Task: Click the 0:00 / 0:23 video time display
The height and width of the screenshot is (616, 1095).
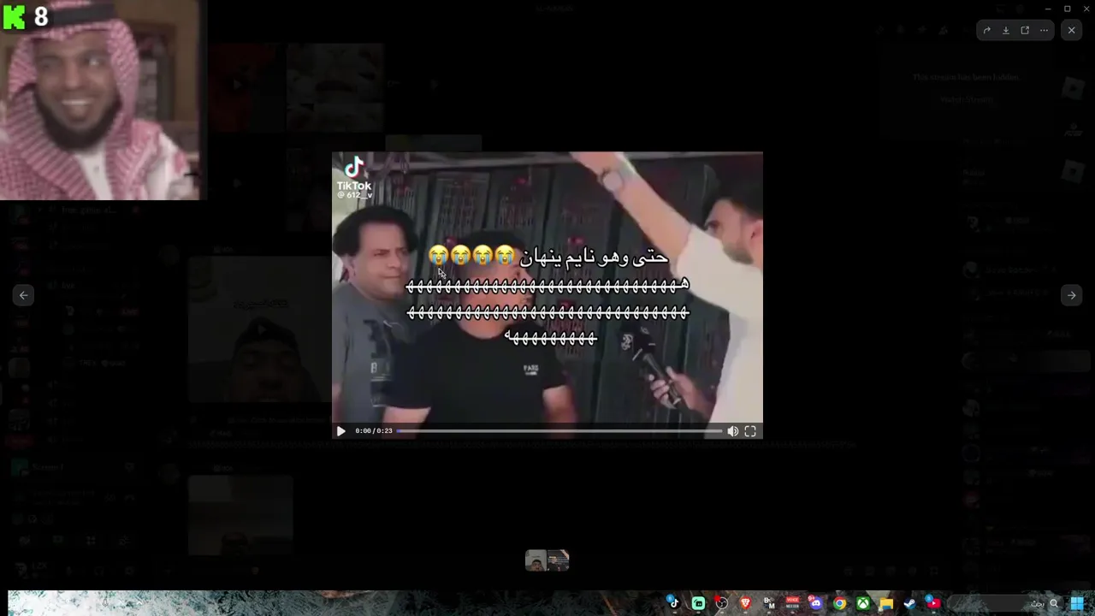Action: coord(374,431)
